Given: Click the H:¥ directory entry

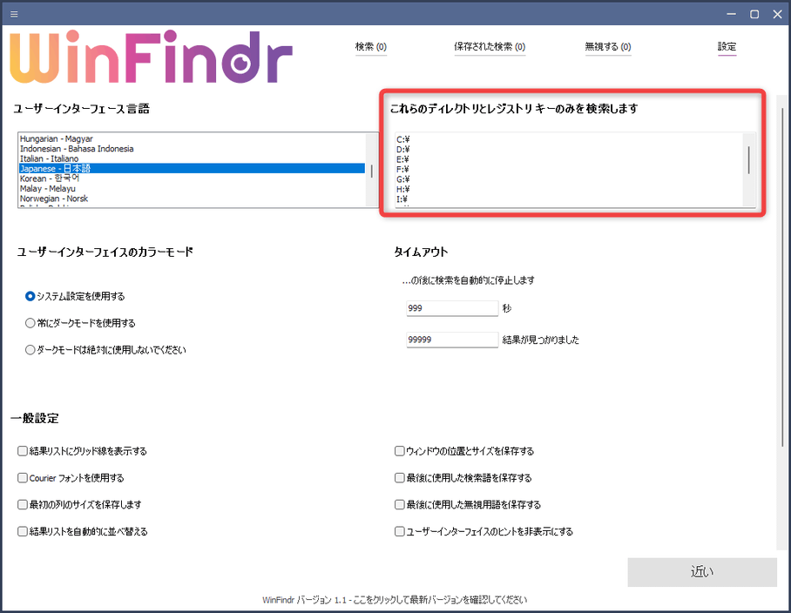Looking at the screenshot, I should point(403,190).
